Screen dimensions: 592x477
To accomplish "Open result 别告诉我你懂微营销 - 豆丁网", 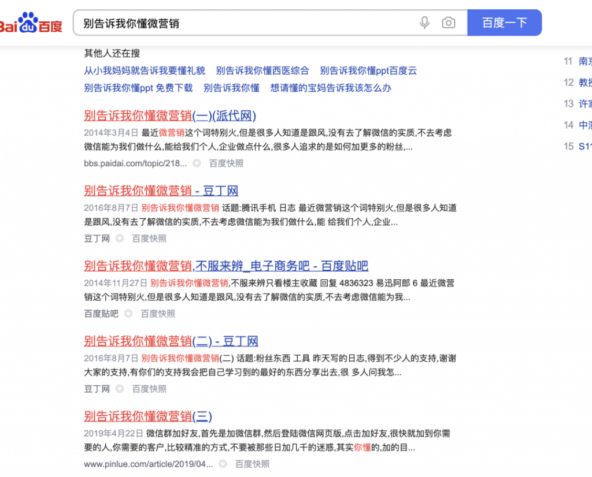I will coord(161,191).
